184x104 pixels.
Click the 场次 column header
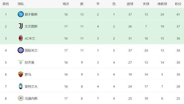coord(66,4)
